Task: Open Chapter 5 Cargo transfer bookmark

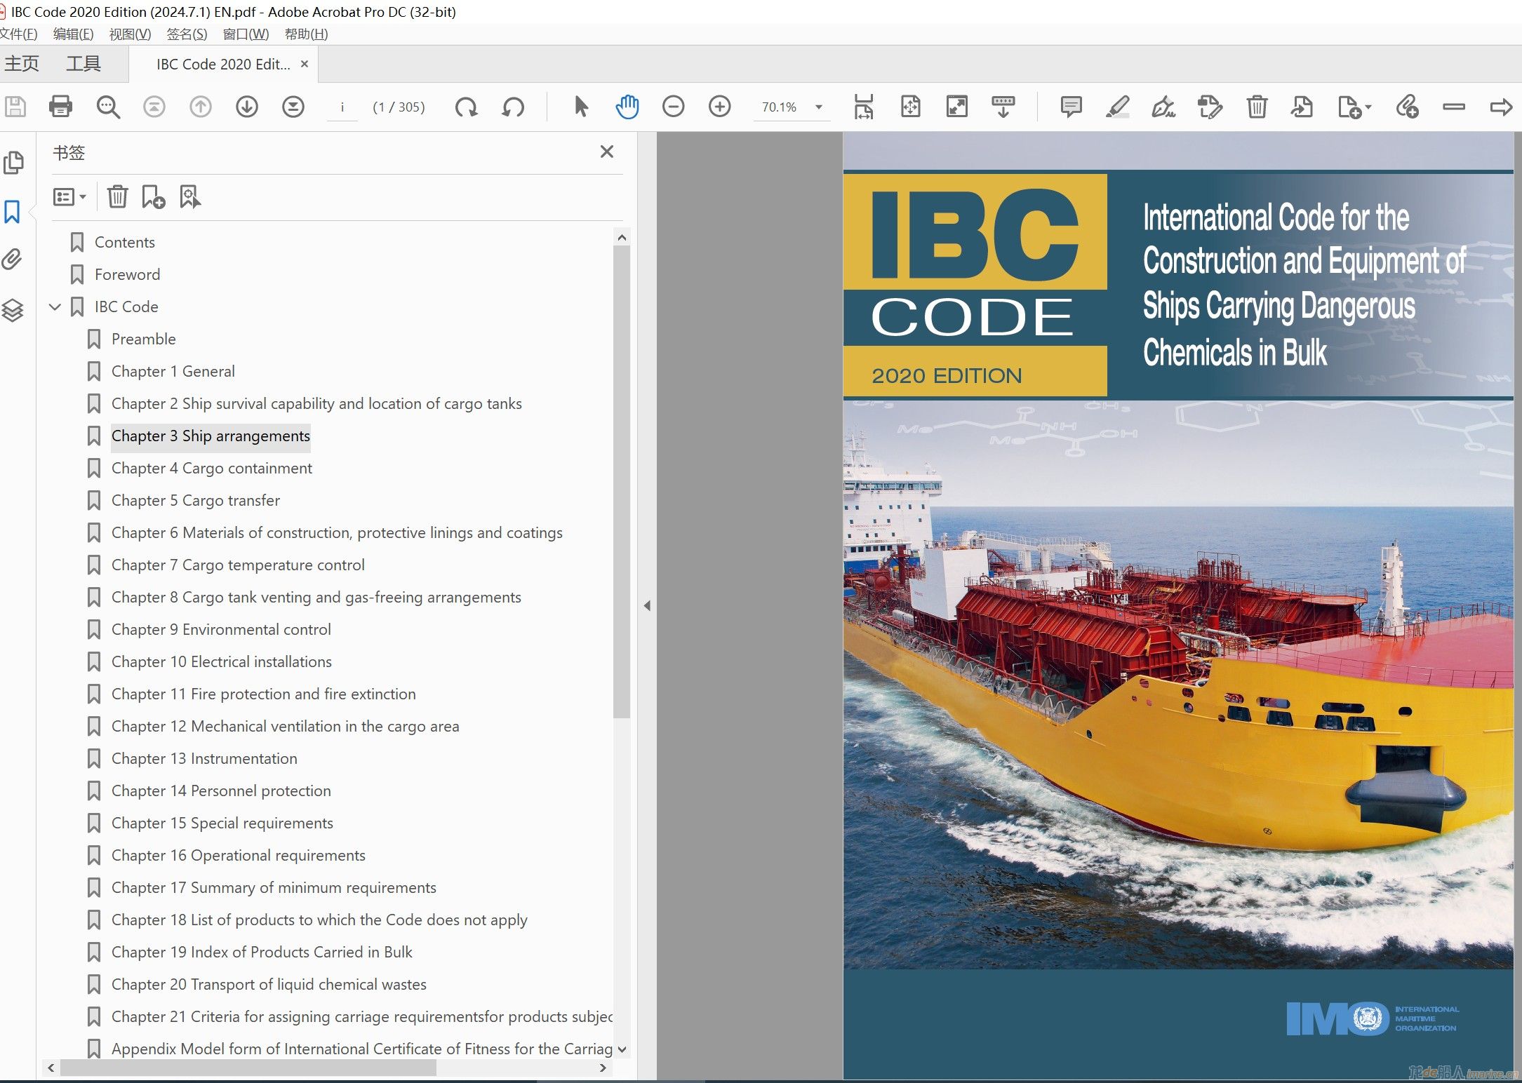Action: 195,500
